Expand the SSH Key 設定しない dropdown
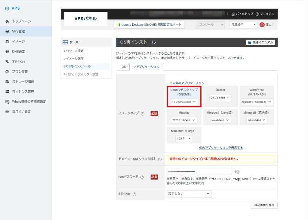 point(189,194)
